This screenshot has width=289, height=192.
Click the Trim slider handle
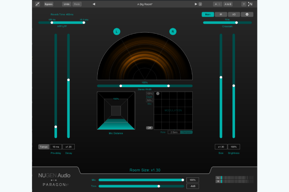point(159,186)
